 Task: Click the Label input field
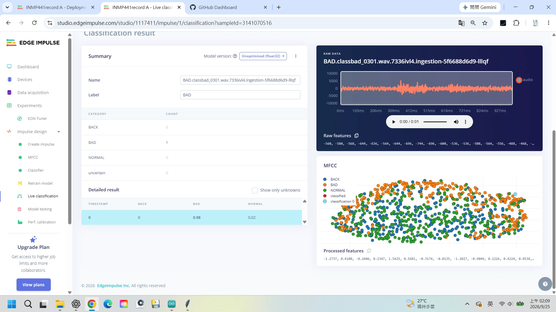[x=240, y=95]
